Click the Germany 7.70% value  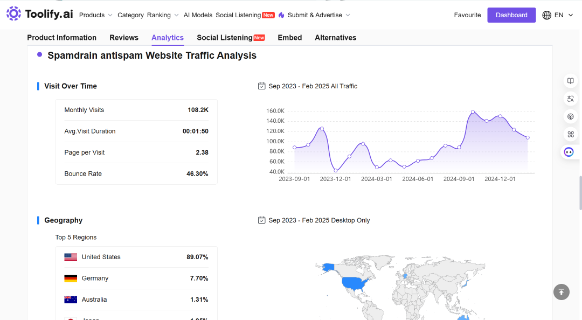pos(199,279)
